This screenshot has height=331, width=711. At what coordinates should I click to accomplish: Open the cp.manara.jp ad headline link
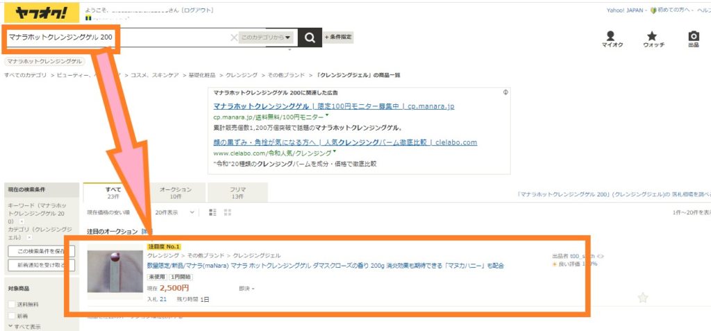[x=334, y=107]
